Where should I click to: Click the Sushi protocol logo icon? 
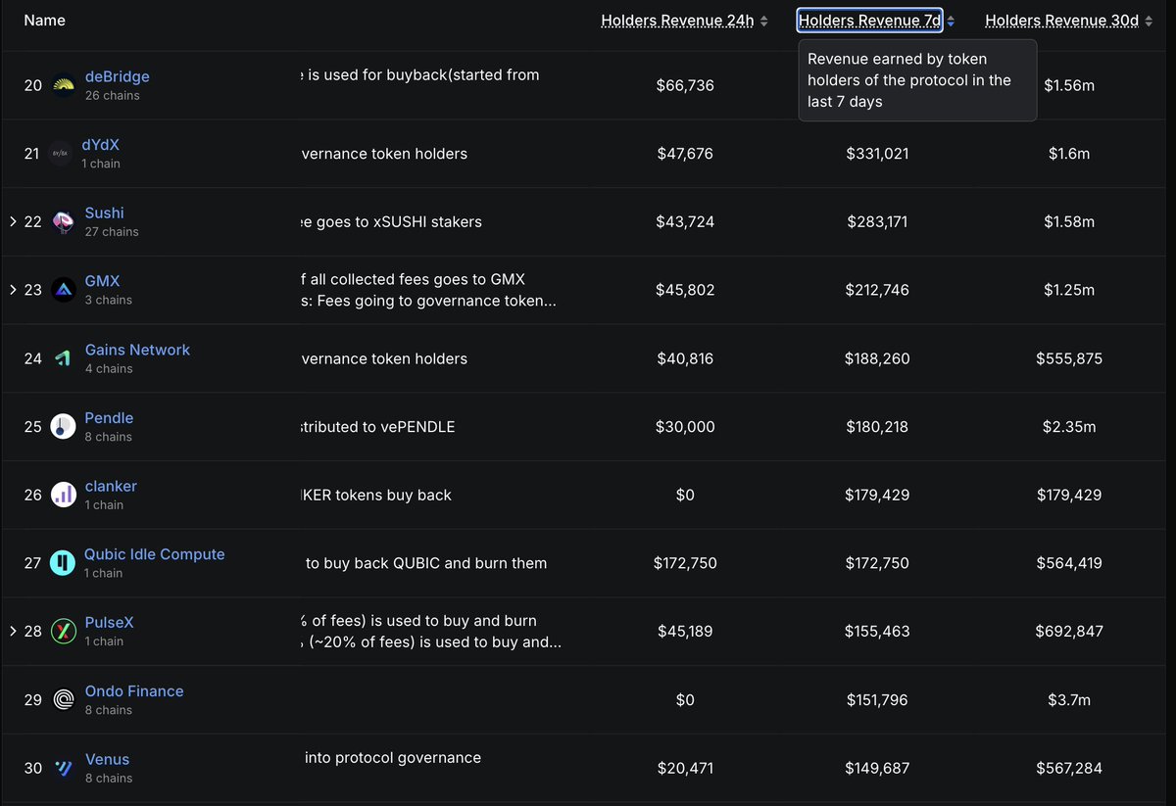click(x=64, y=222)
